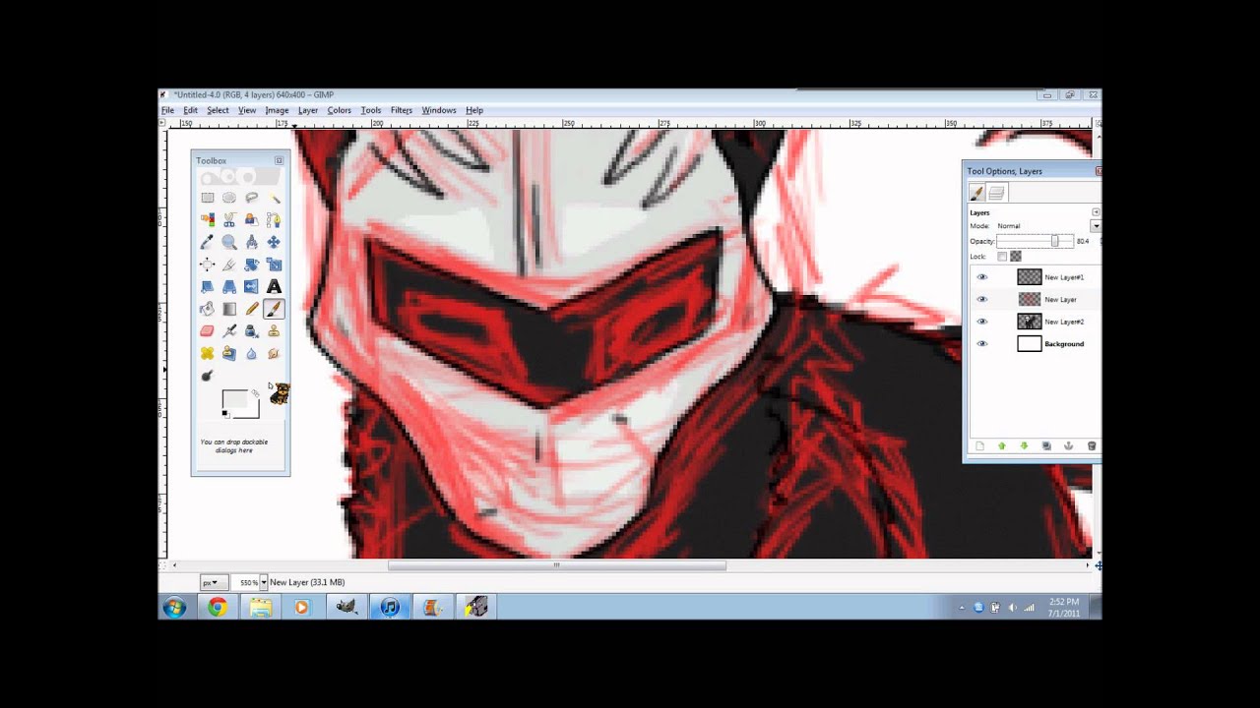Hide the New Layer#2 layer
The width and height of the screenshot is (1260, 708).
point(981,322)
